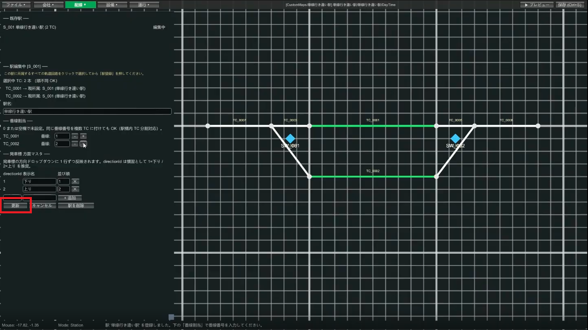
Task: Open the ファイル dropdown menu
Action: tap(16, 5)
